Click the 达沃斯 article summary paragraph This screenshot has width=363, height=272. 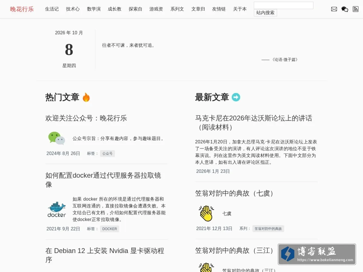(x=256, y=152)
